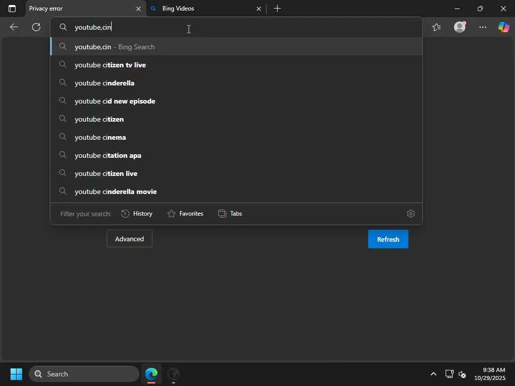The width and height of the screenshot is (515, 386).
Task: Filter search by Tabs
Action: [x=230, y=214]
